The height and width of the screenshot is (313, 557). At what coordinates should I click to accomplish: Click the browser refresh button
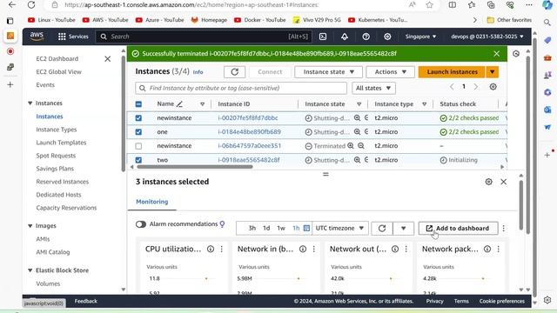[31, 5]
